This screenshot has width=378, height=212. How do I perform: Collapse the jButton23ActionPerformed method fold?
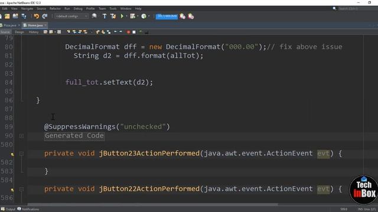point(21,153)
